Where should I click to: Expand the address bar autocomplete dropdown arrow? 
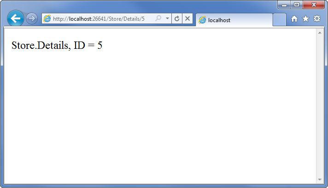point(167,19)
